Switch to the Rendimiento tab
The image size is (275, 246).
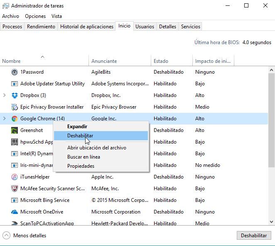tap(41, 27)
